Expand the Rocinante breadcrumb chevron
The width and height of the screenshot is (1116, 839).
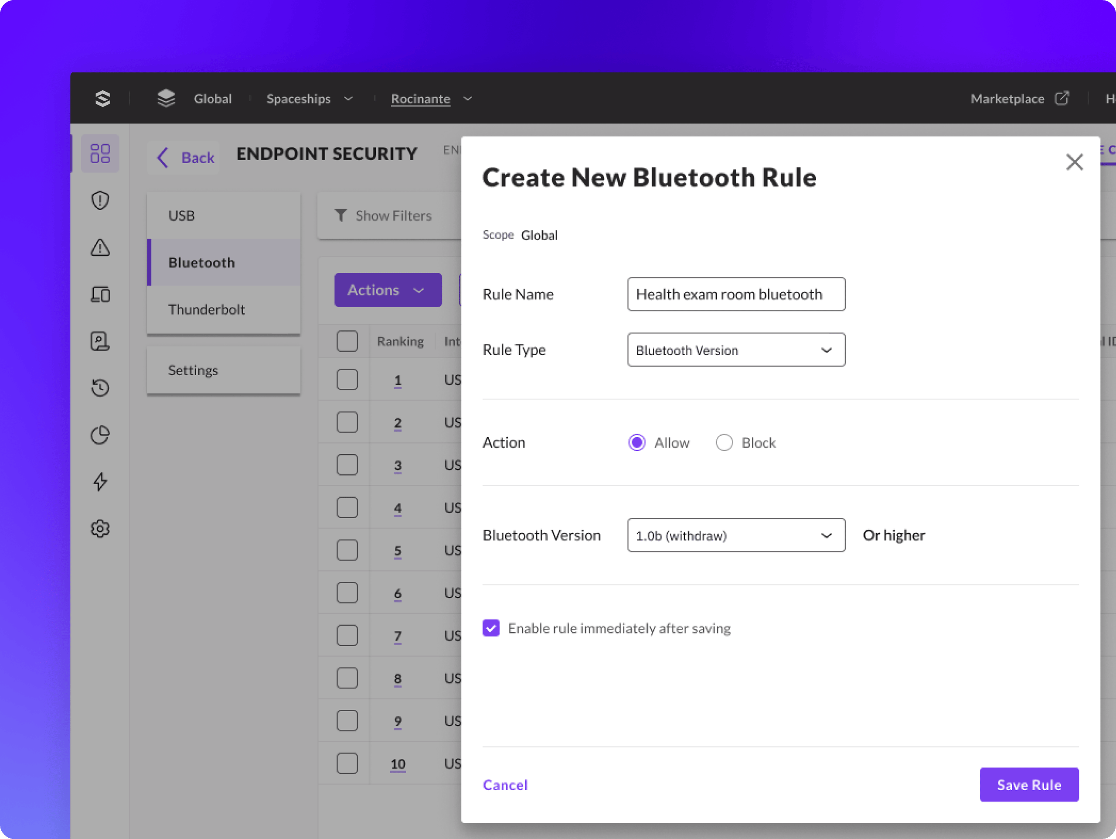(x=468, y=99)
